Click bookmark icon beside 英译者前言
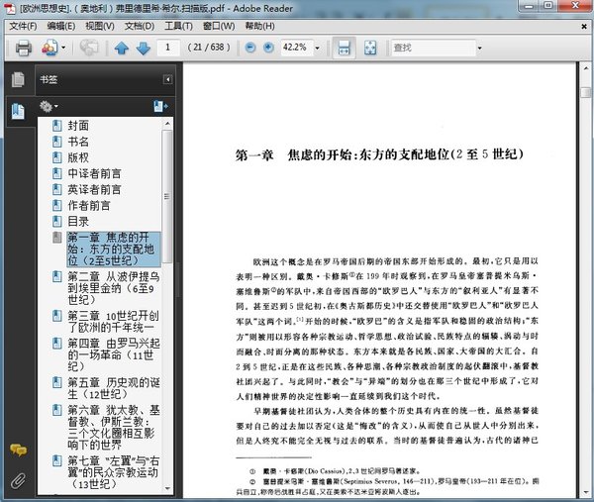This screenshot has height=502, width=594. 57,189
